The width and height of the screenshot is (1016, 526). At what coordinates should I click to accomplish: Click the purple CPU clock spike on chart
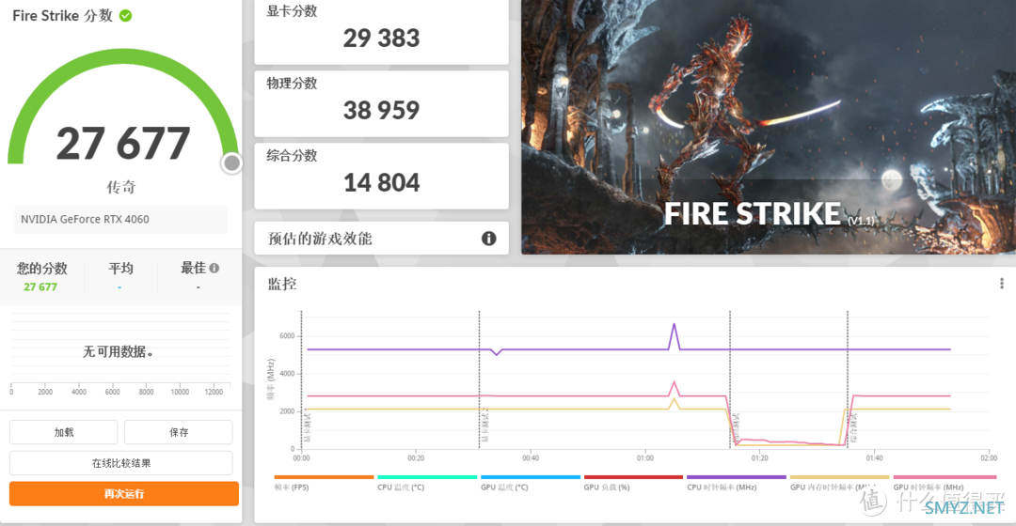click(674, 335)
